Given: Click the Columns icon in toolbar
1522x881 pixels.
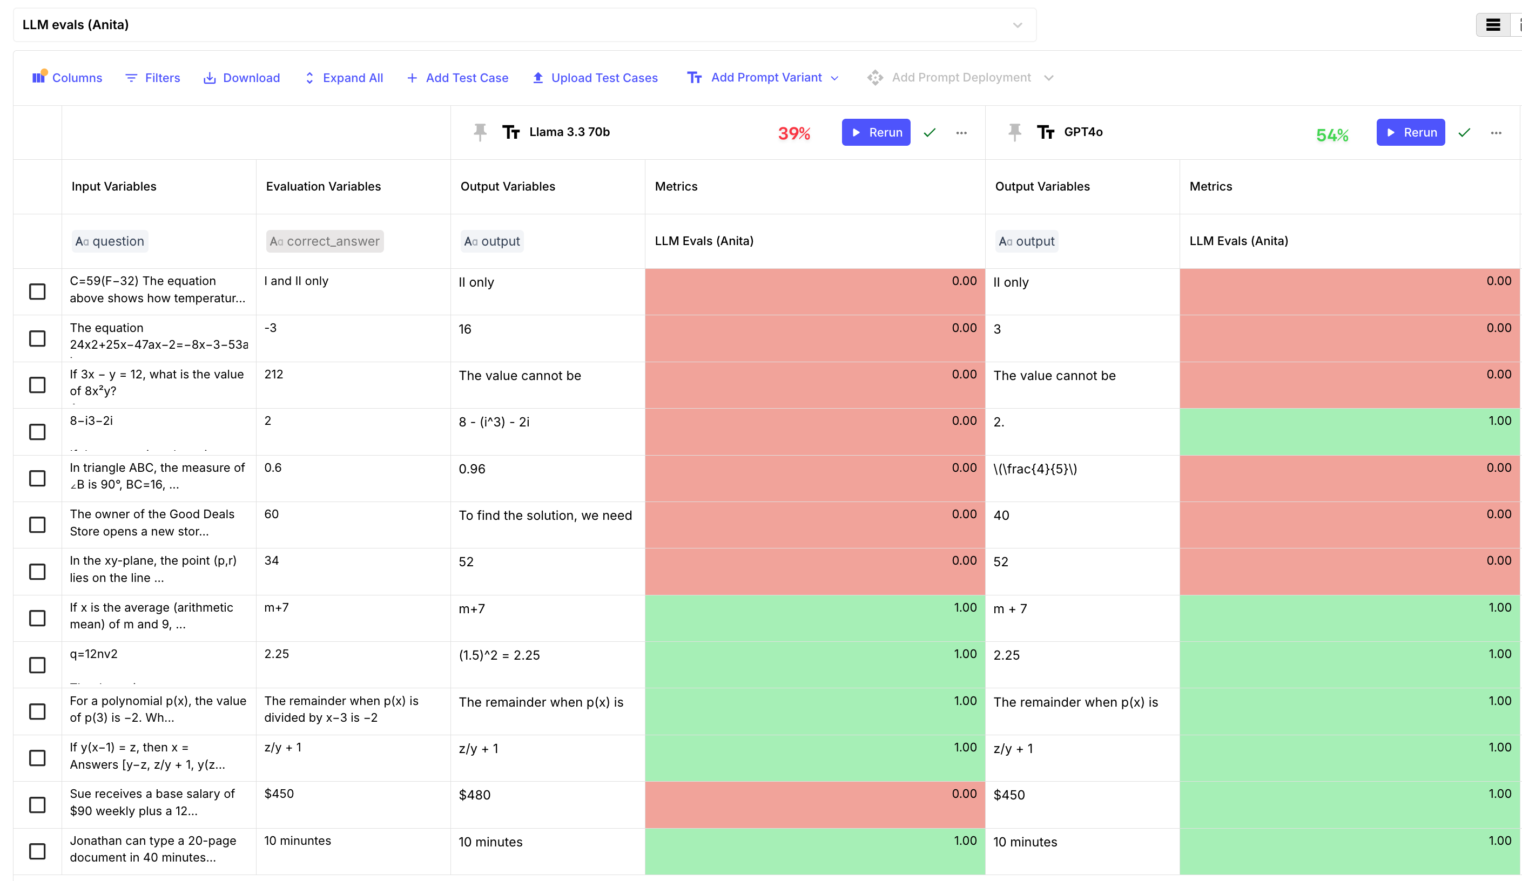Looking at the screenshot, I should (39, 77).
